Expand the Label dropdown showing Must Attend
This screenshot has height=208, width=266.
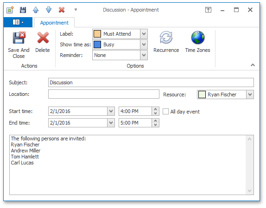point(144,34)
